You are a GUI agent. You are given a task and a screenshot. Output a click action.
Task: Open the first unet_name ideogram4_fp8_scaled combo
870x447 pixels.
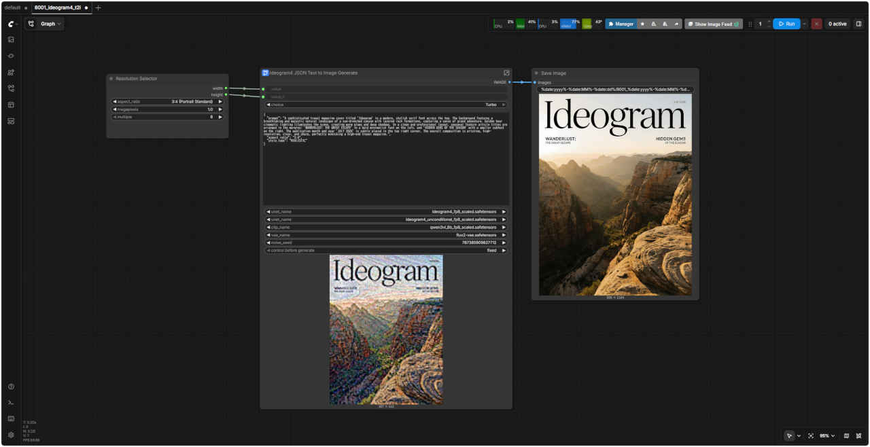click(386, 212)
